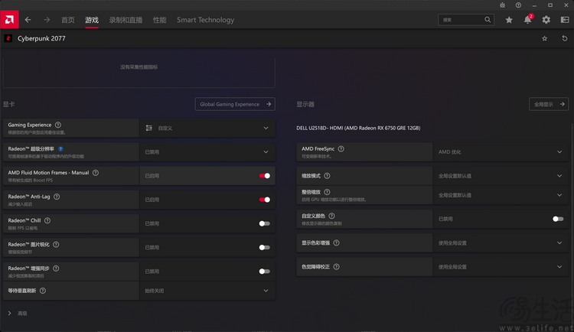Click the Cyberpunk 2077 game icon

[x=8, y=38]
